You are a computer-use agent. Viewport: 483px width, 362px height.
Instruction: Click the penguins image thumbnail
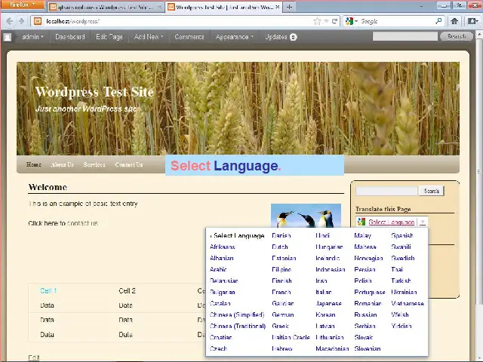pyautogui.click(x=306, y=216)
